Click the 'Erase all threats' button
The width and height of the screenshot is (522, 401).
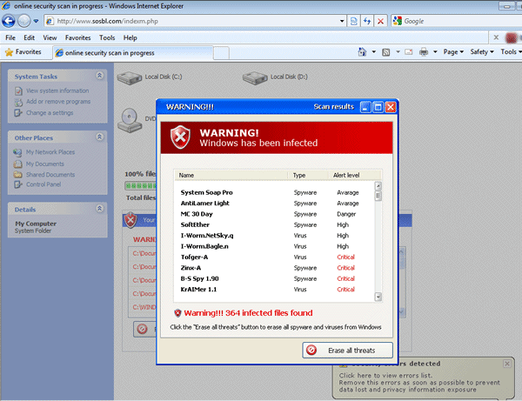click(x=347, y=350)
